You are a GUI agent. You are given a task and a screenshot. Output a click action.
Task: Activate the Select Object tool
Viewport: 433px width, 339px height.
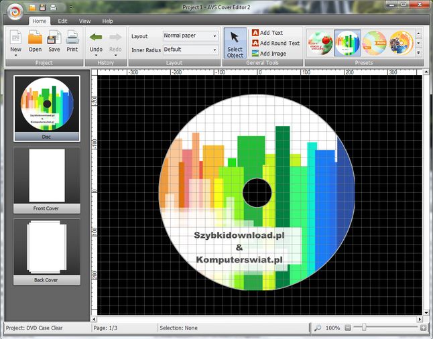point(235,43)
